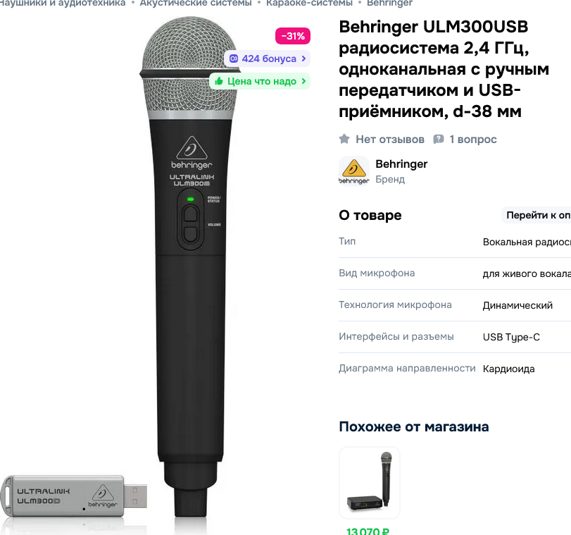
Task: Open the similar microphone product thumbnail
Action: 370,482
